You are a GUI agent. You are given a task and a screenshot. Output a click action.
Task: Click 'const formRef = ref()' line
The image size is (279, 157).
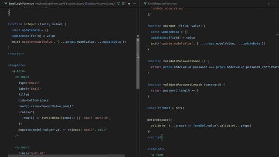166,108
